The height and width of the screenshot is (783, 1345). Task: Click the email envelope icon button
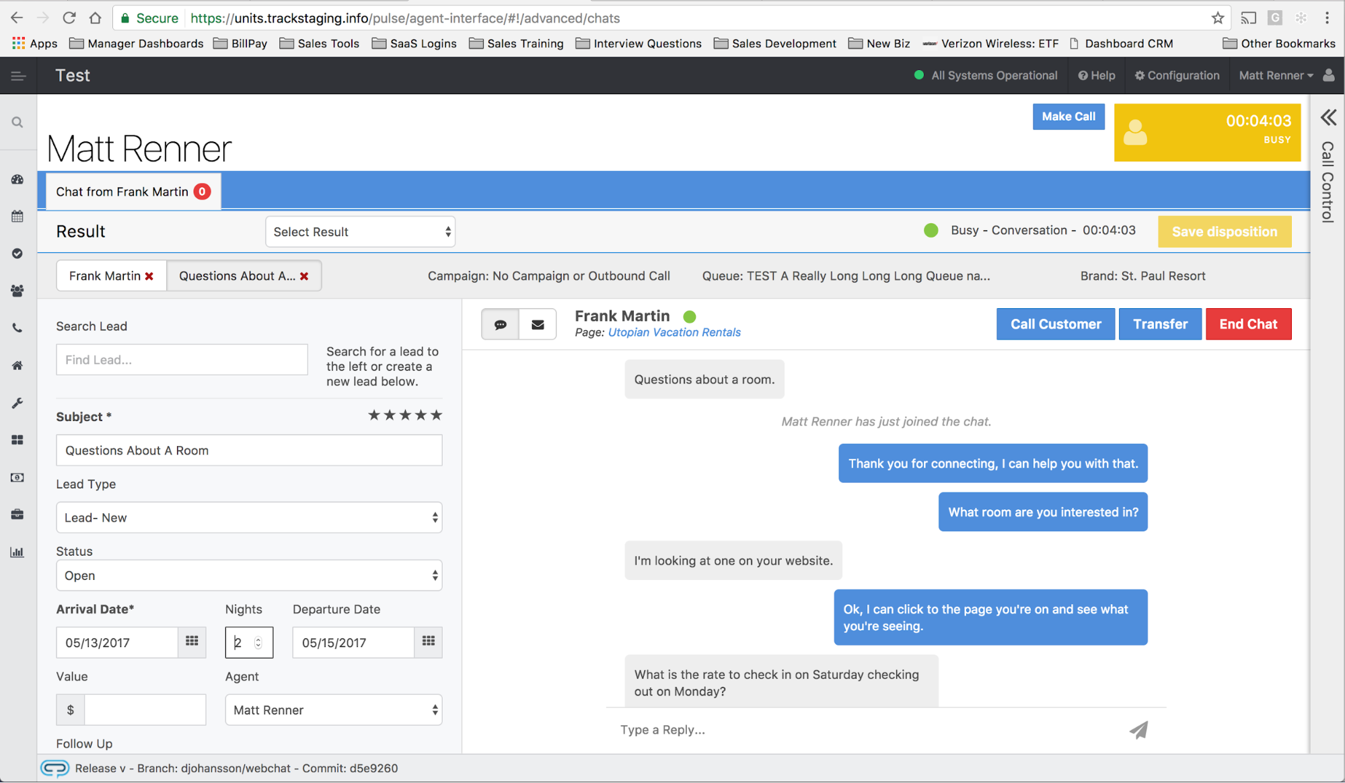(x=538, y=324)
